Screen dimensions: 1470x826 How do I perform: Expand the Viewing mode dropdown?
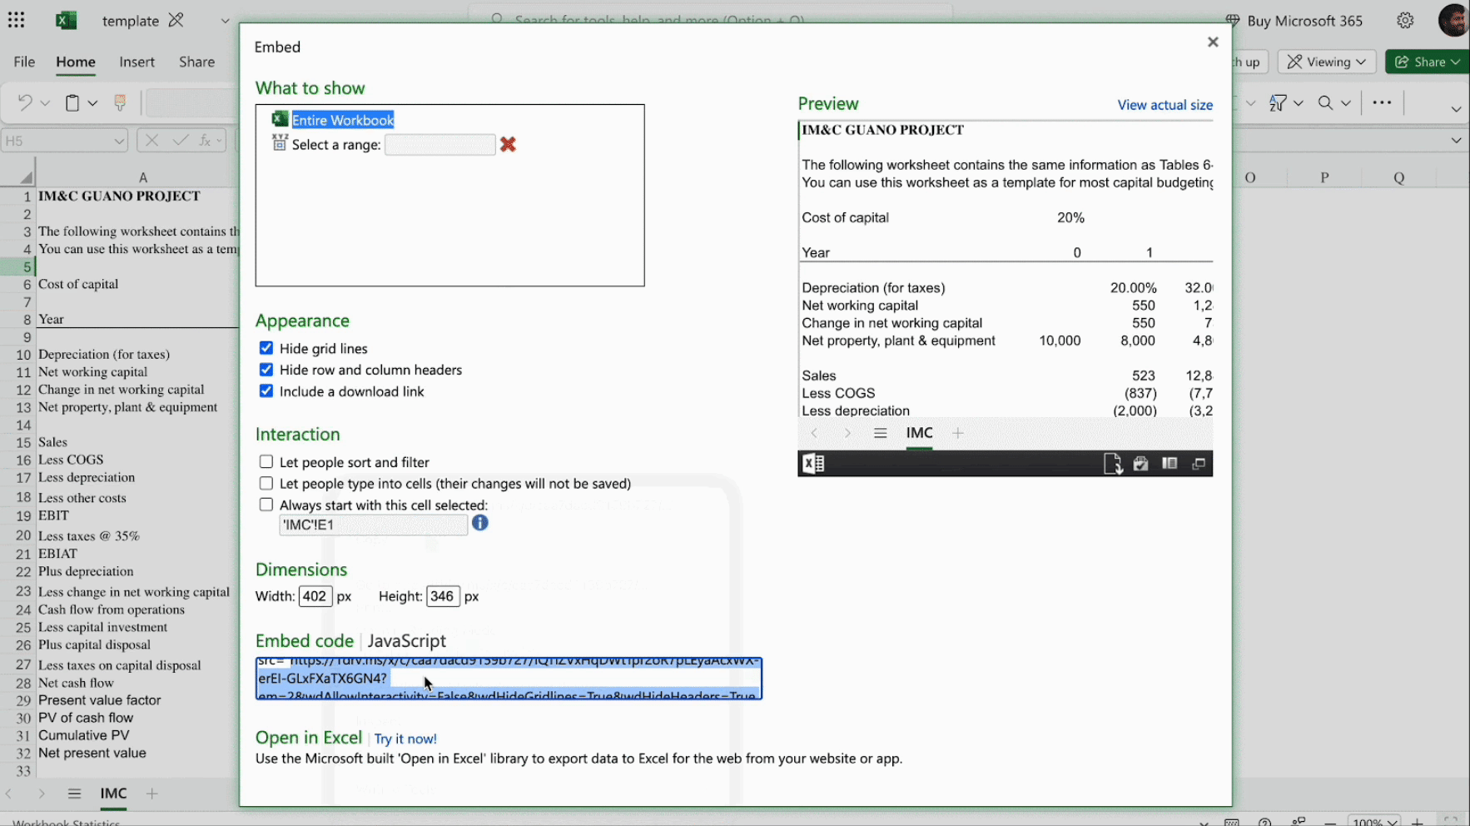click(x=1327, y=62)
